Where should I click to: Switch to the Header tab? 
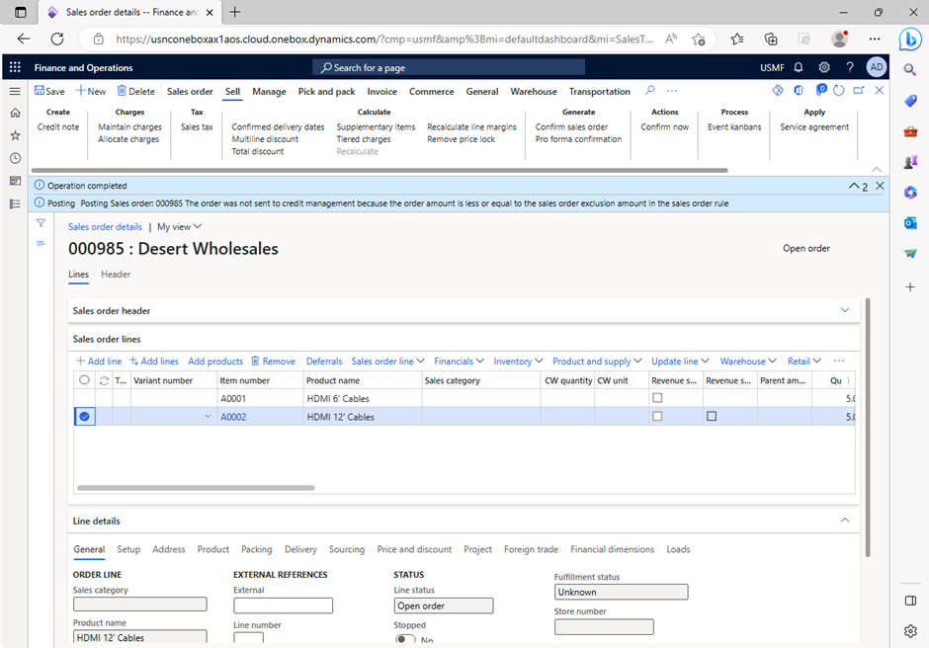tap(116, 275)
